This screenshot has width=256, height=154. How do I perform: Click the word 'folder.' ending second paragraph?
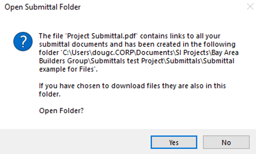tap(50, 94)
